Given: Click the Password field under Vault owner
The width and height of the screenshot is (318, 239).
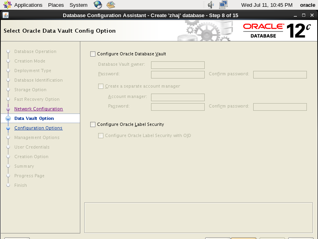Looking at the screenshot, I should tap(178, 74).
